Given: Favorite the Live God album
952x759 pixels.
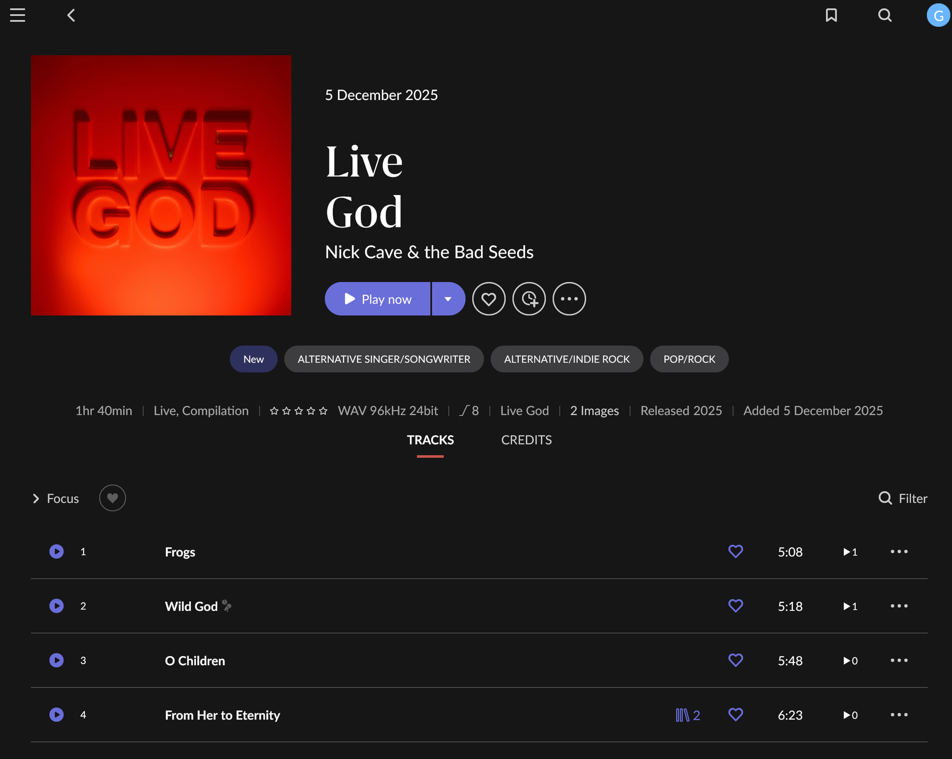Looking at the screenshot, I should [488, 299].
